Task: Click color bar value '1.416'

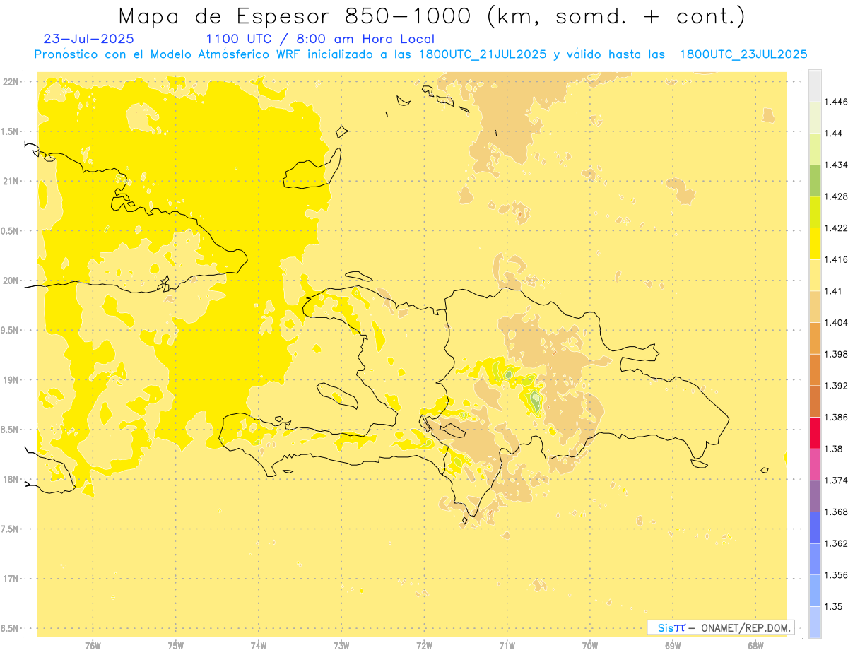Action: 835,259
